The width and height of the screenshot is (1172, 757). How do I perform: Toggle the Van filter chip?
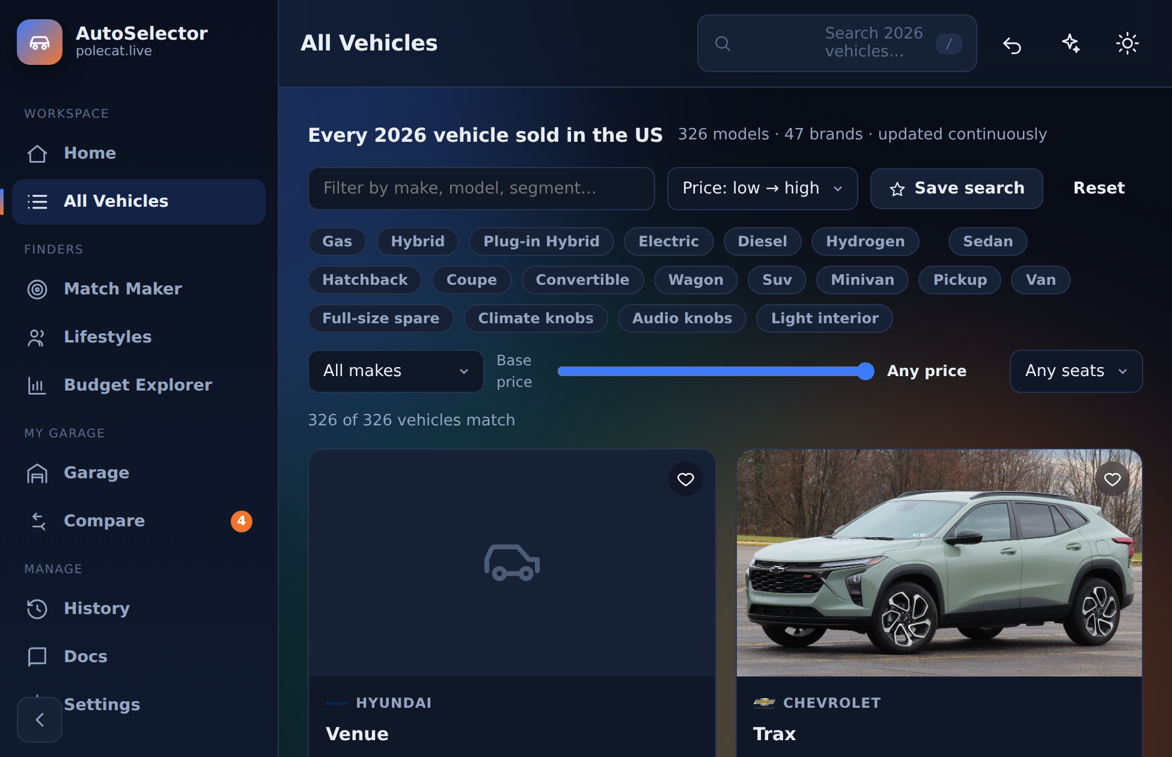click(1041, 280)
